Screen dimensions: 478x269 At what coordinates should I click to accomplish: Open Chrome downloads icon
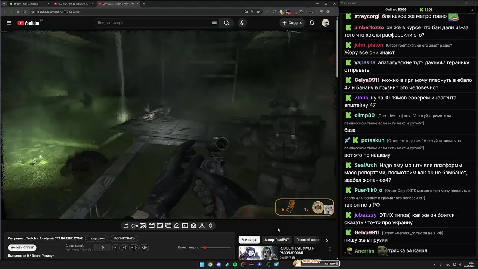click(x=311, y=12)
